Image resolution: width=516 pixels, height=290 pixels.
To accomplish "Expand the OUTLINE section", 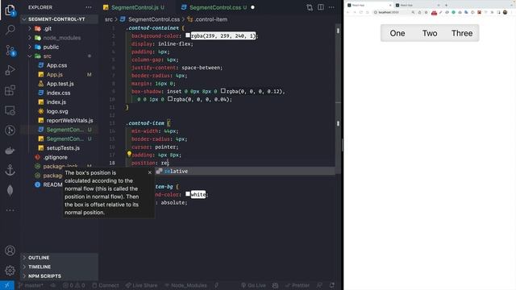I will [60, 258].
